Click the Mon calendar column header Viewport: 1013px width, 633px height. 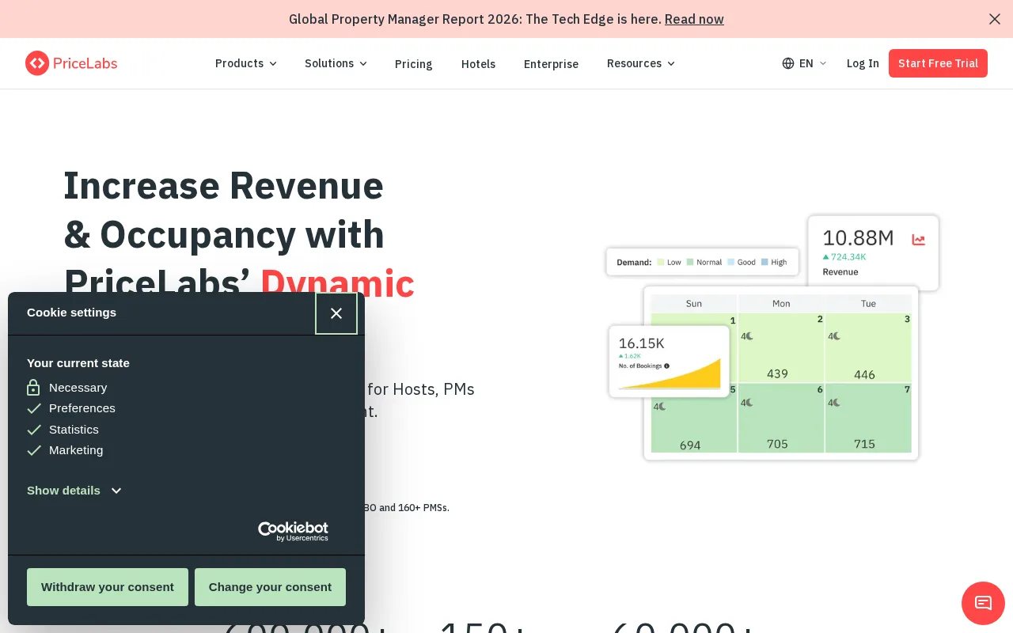click(781, 303)
